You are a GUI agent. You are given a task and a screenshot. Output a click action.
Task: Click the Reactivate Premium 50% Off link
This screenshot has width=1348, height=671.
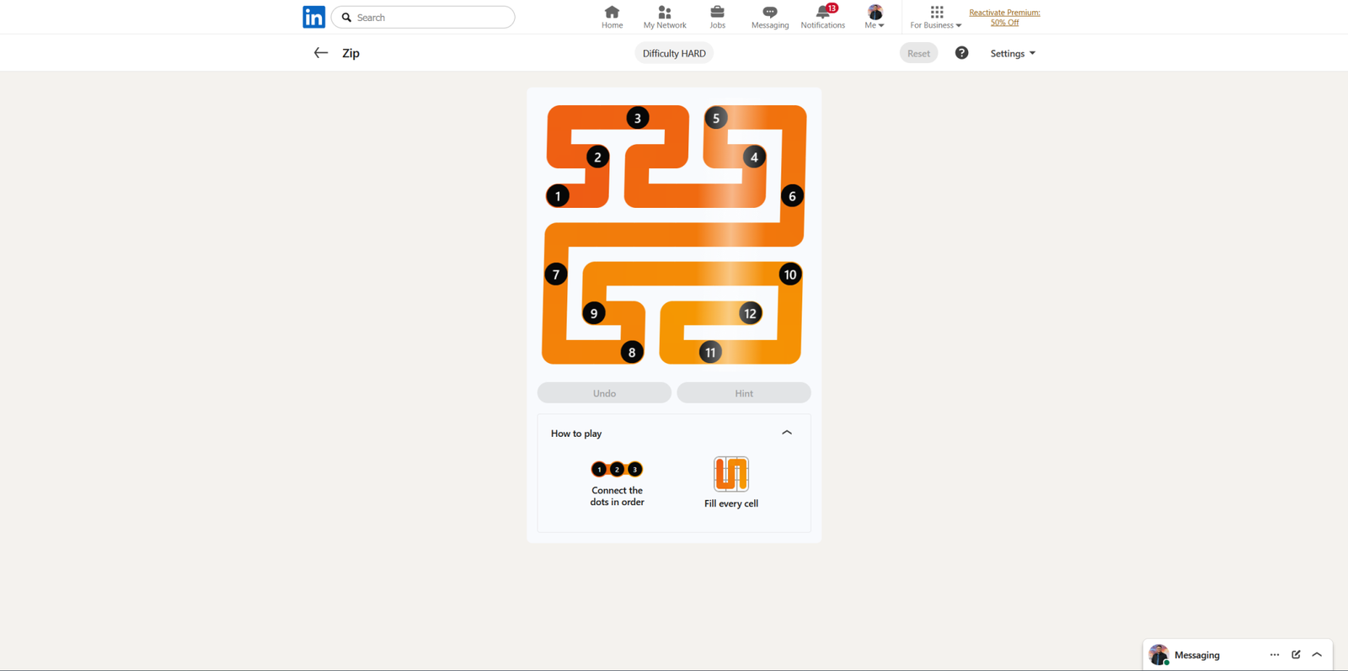coord(1004,18)
